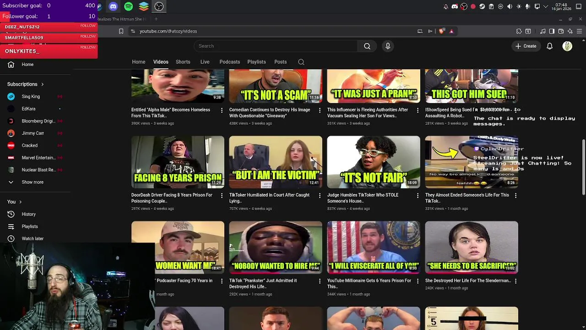Open the channel Playlists tab
The width and height of the screenshot is (586, 330).
[256, 62]
